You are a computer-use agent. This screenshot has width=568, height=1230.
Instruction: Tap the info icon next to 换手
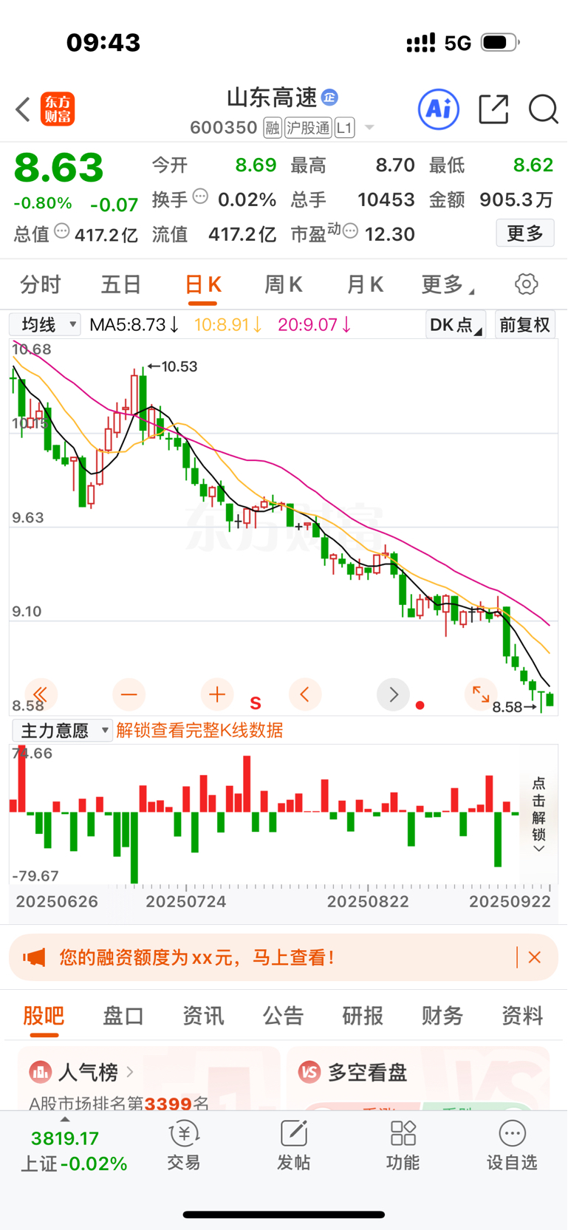[x=200, y=197]
